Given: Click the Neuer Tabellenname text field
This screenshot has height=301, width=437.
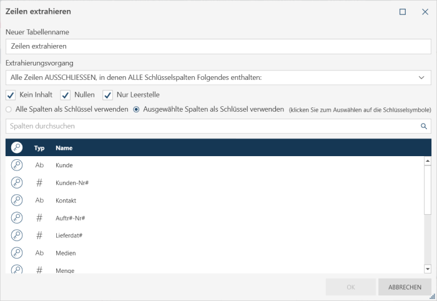Looking at the screenshot, I should point(218,46).
